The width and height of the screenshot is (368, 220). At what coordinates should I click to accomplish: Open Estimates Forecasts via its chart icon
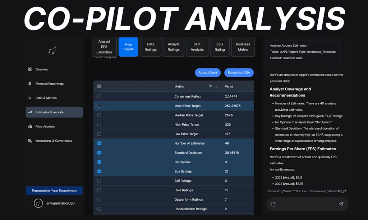pos(31,112)
